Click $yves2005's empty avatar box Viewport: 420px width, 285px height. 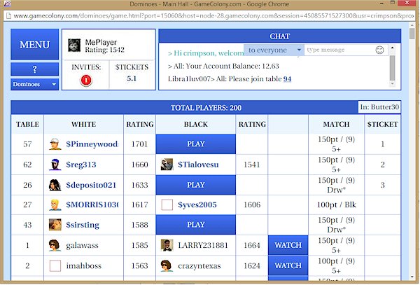pyautogui.click(x=167, y=205)
